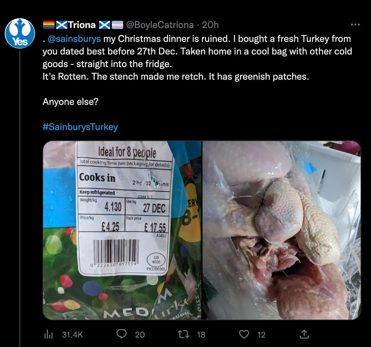
Task: Open the #SainburysTurkey hashtag
Action: [x=80, y=127]
